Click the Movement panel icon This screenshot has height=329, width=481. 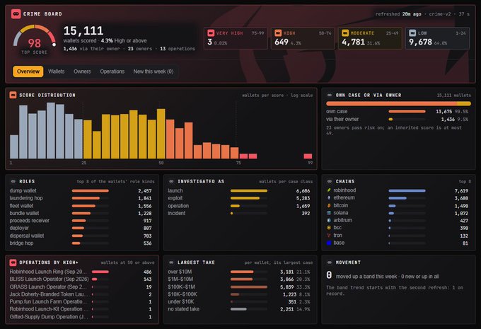click(330, 262)
